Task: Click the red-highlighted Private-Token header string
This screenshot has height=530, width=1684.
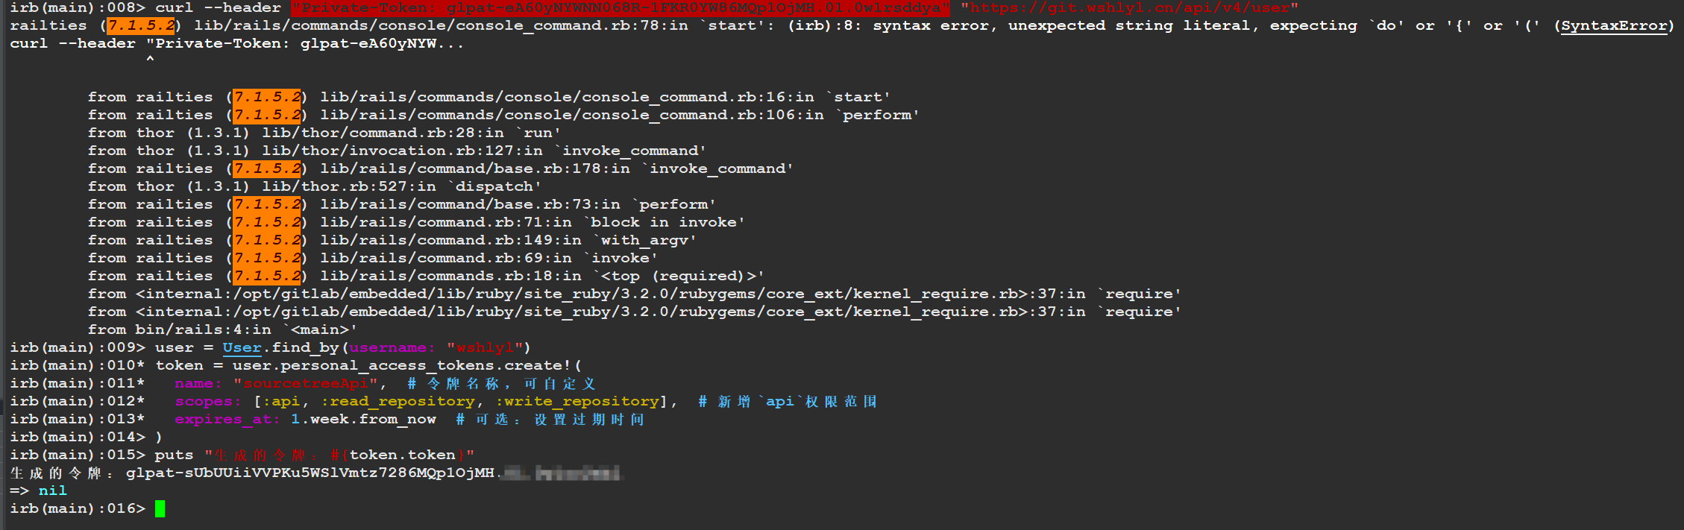Action: 620,7
